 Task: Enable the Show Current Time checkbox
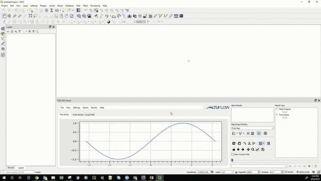(x=233, y=155)
